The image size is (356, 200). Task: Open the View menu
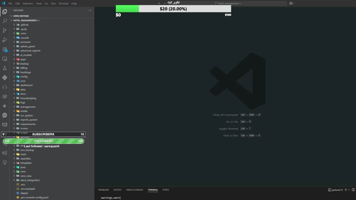point(39,4)
